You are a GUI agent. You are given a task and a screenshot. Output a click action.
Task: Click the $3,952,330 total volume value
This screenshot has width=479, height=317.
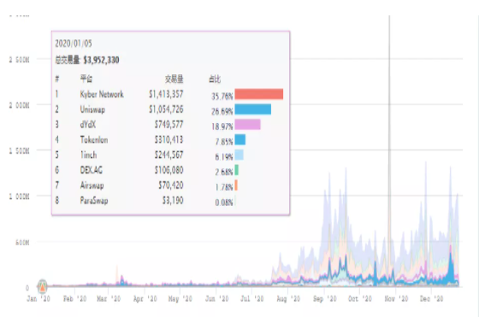click(101, 60)
